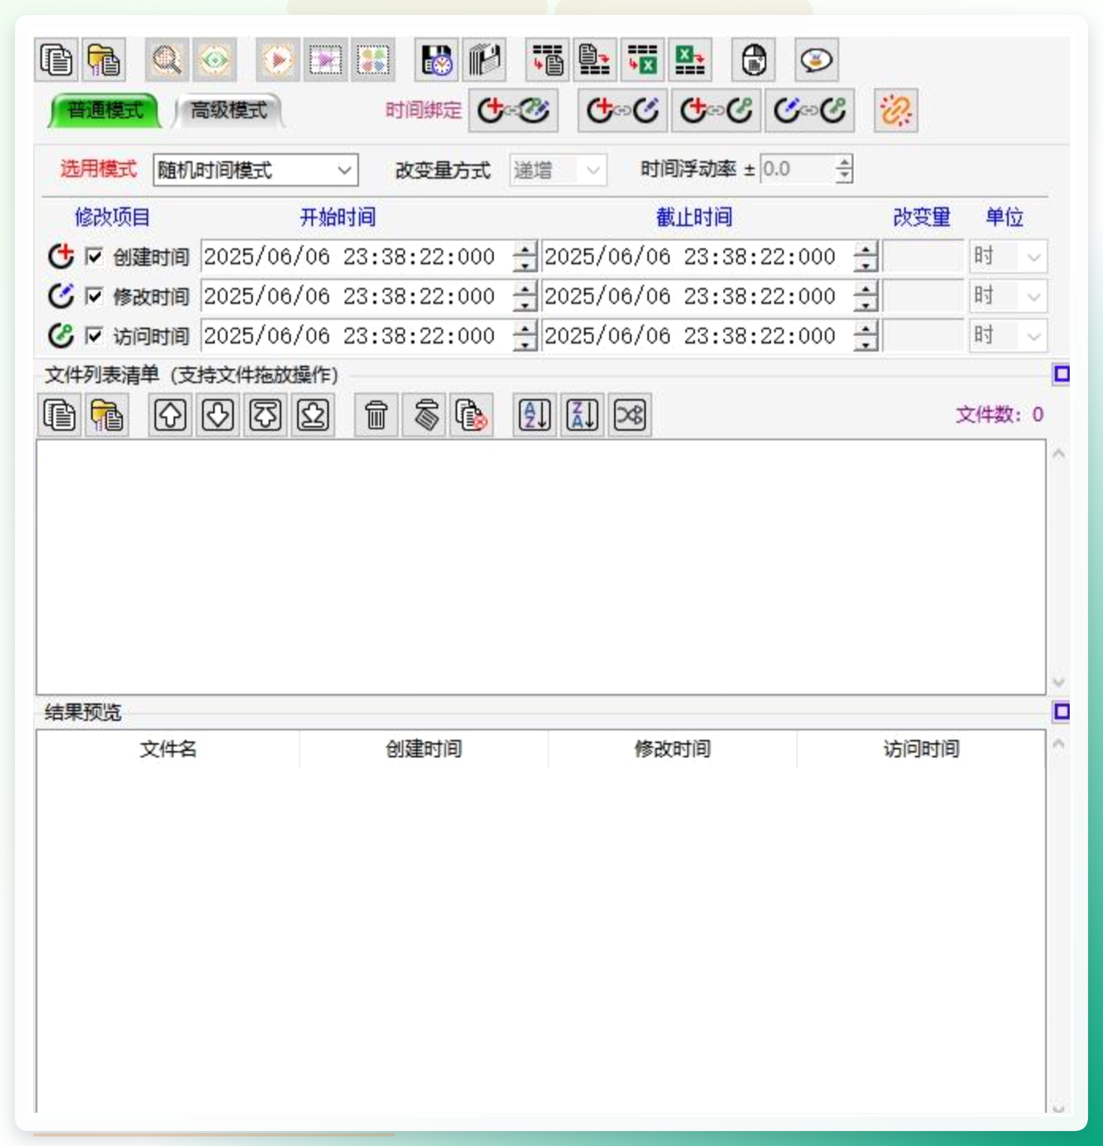Viewport: 1103px width, 1146px height.
Task: Click the trash can delete icon
Action: (x=376, y=415)
